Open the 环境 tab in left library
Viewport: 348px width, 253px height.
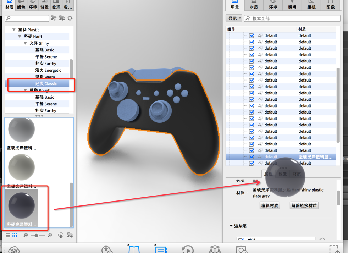point(33,5)
